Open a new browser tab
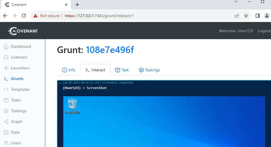The height and width of the screenshot is (147, 271). [x=77, y=5]
